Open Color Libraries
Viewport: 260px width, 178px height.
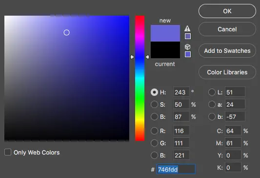pyautogui.click(x=227, y=72)
